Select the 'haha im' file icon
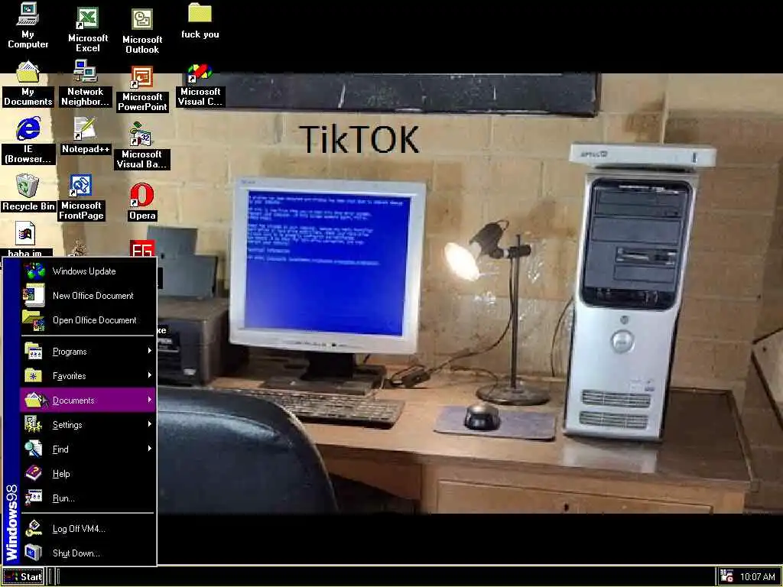The image size is (783, 587). click(25, 235)
